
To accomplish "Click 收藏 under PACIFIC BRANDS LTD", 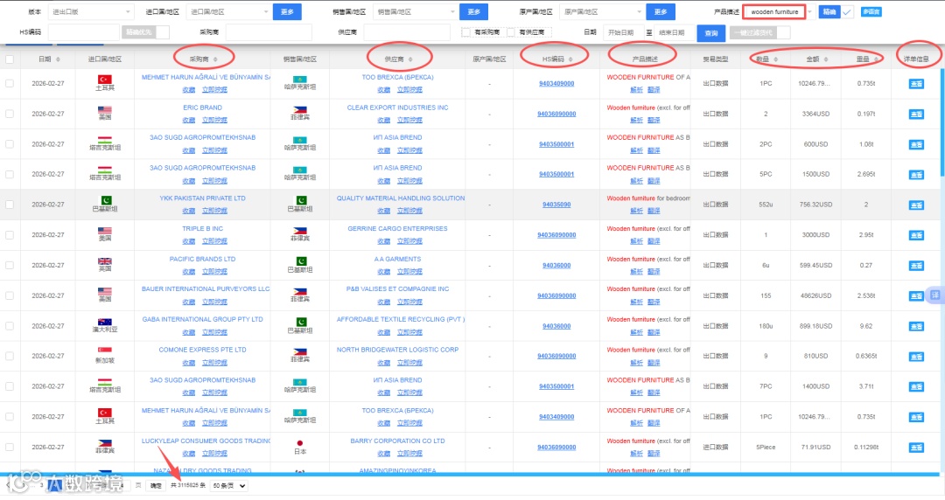I will coord(189,271).
